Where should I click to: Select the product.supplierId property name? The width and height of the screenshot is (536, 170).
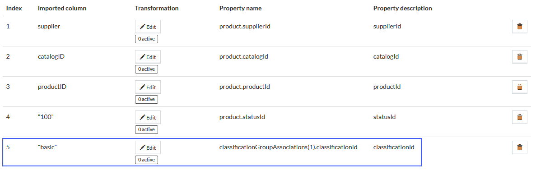click(245, 26)
